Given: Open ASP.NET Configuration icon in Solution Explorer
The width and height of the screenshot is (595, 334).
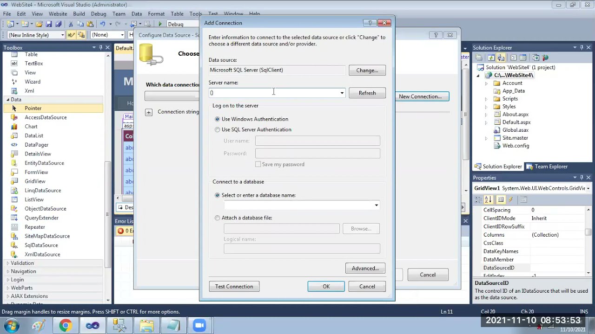Looking at the screenshot, I should pos(545,58).
